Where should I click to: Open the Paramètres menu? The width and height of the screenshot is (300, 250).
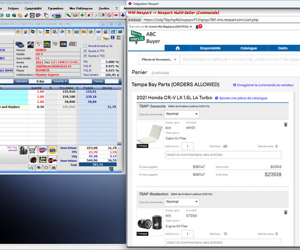coord(55,8)
